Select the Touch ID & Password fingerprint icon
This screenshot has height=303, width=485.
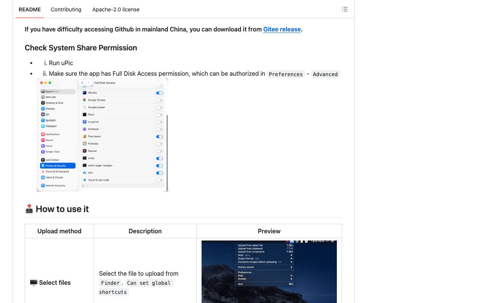(x=43, y=172)
